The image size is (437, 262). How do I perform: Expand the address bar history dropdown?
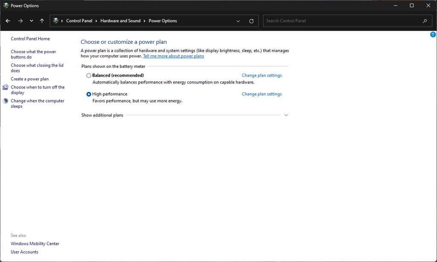[x=238, y=21]
